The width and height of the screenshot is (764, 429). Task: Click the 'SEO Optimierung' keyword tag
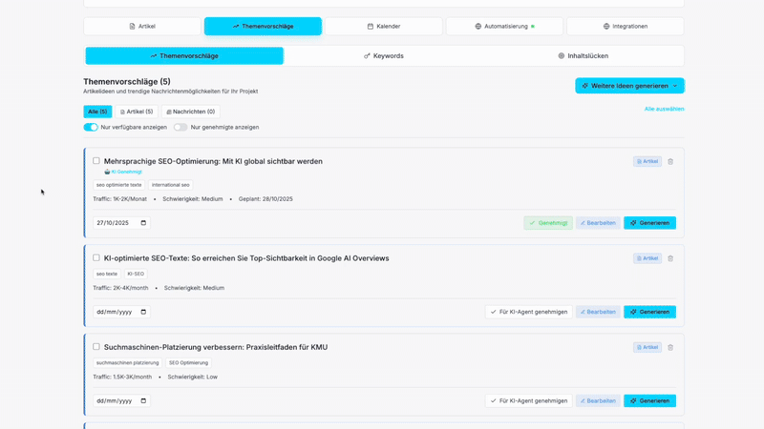point(188,363)
